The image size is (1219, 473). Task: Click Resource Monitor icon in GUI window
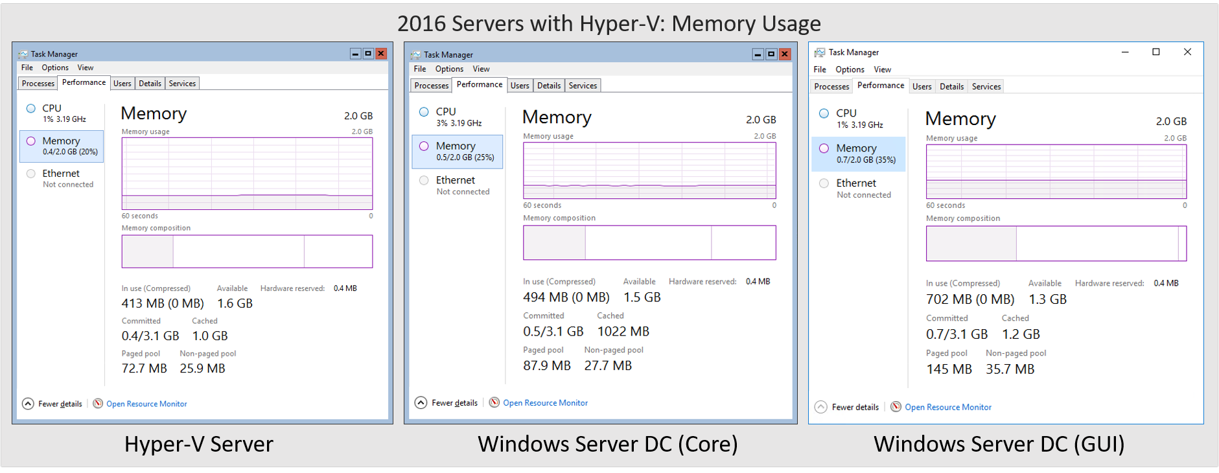[x=896, y=407]
